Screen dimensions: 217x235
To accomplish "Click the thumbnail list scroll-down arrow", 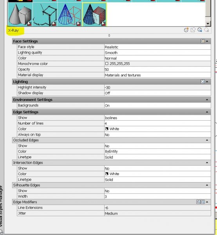I will pos(208,23).
